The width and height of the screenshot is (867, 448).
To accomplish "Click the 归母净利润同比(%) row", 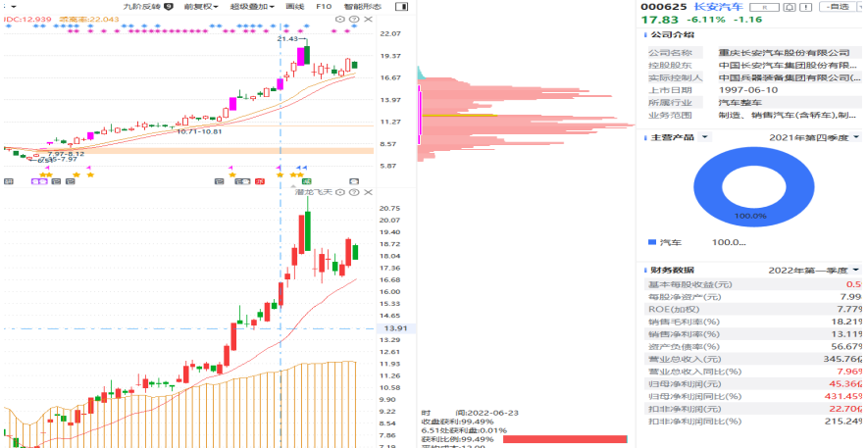I will pyautogui.click(x=753, y=396).
